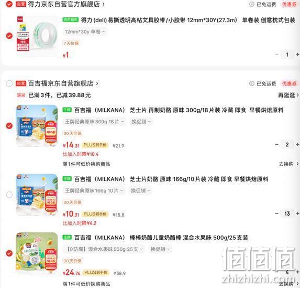Viewport: 300px width, 288px height.
Task: Click the free-shipping info icon for 百吉福 store
Action: pos(252,83)
